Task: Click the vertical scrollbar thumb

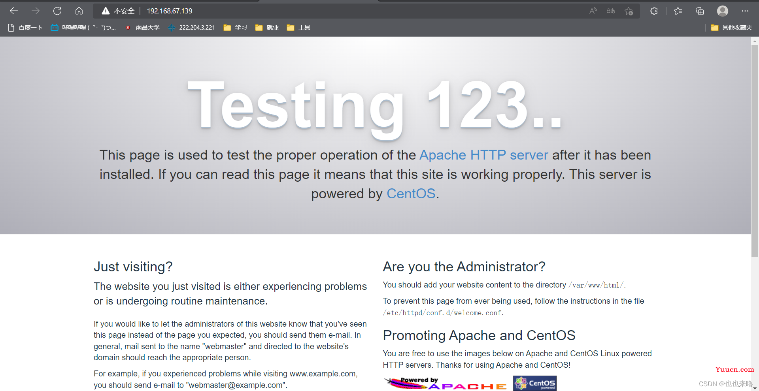Action: 755,150
